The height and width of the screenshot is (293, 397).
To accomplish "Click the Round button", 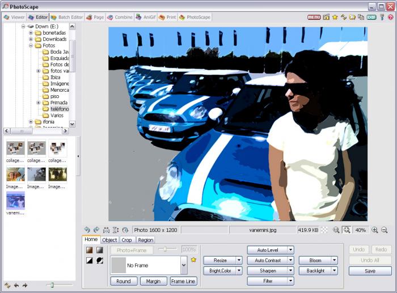I will pyautogui.click(x=124, y=281).
